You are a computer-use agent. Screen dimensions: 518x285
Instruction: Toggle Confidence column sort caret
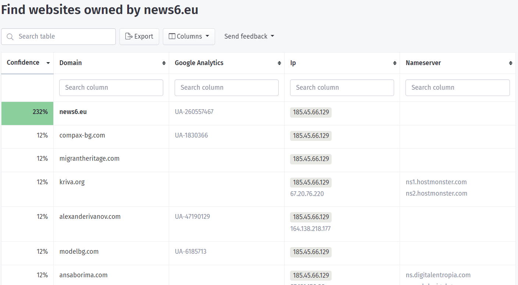click(x=48, y=63)
